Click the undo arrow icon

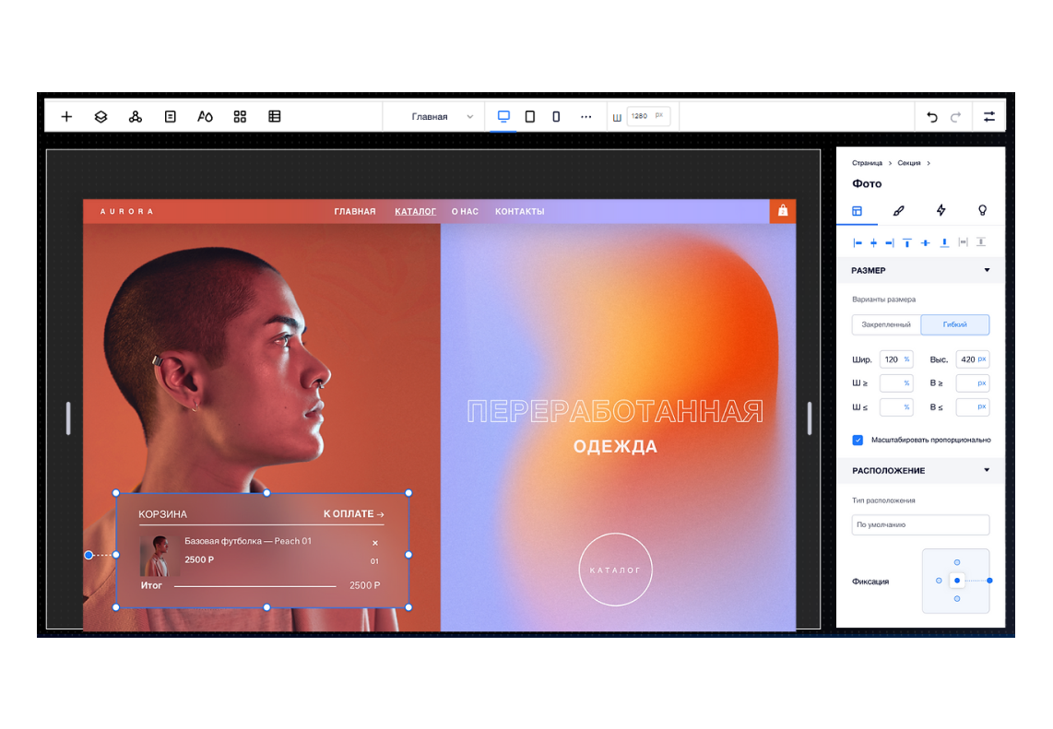[932, 117]
